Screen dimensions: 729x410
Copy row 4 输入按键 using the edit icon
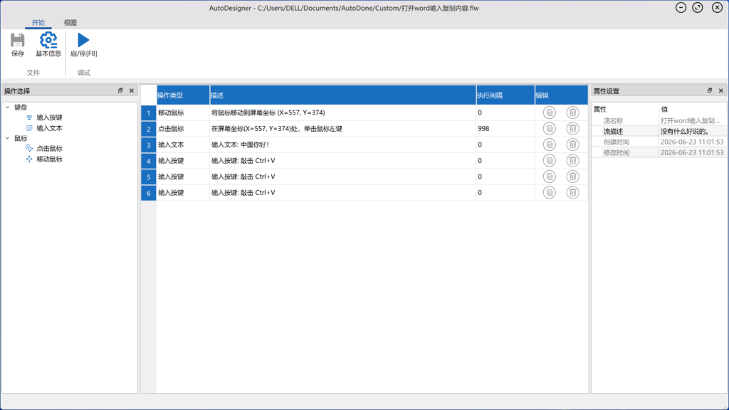(x=549, y=160)
